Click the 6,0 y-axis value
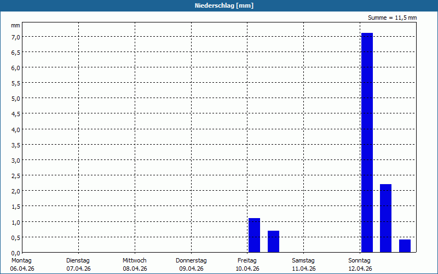Image resolution: width=438 pixels, height=274 pixels. pyautogui.click(x=15, y=68)
